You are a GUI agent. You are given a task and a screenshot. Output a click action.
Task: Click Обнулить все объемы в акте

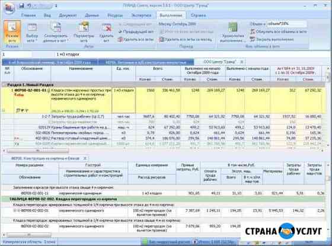click(x=279, y=32)
